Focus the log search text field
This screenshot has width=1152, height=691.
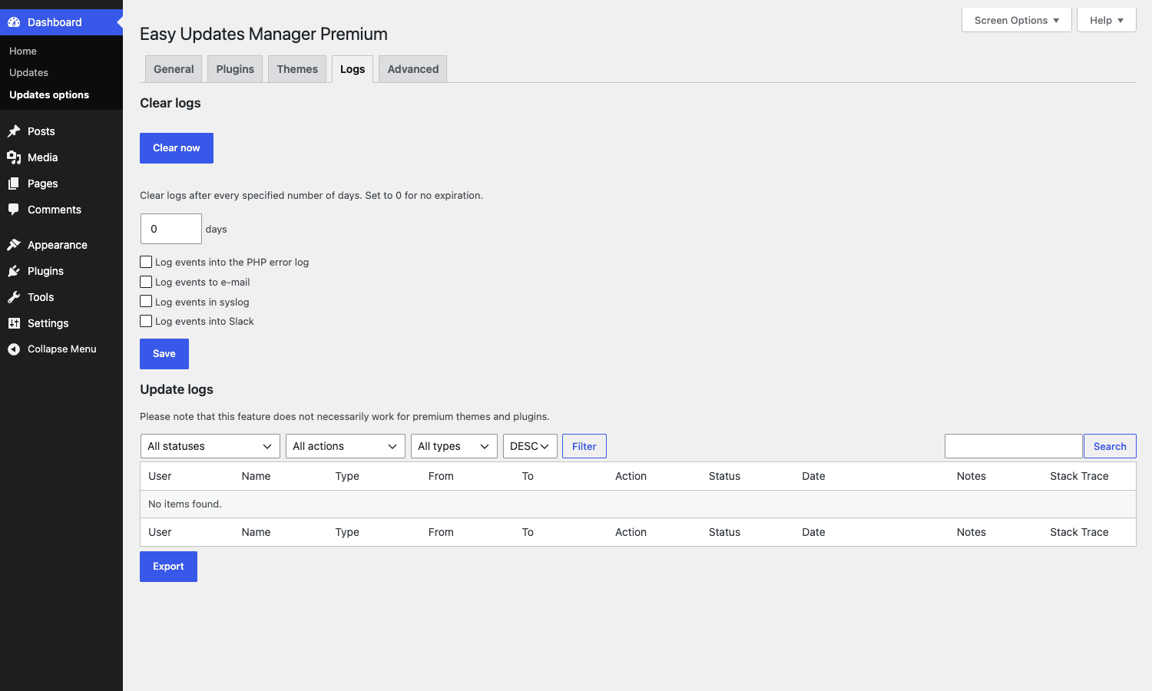tap(1014, 446)
